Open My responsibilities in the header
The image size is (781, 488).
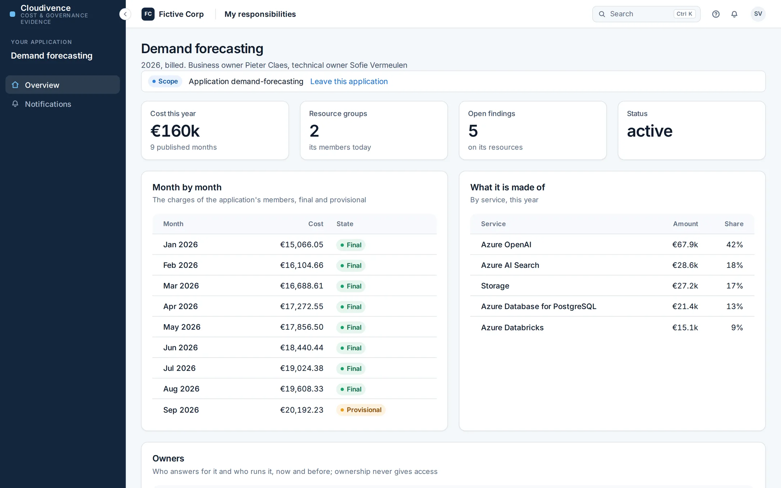260,14
